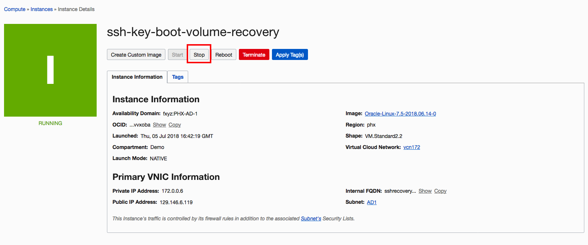The height and width of the screenshot is (245, 588).
Task: Reboot the instance
Action: pos(223,55)
